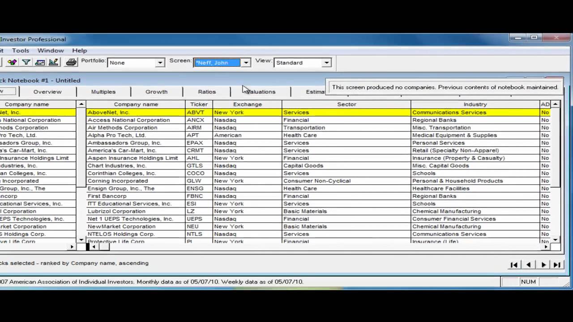Sort by the Ticker column header
This screenshot has height=322, width=573.
pos(199,104)
